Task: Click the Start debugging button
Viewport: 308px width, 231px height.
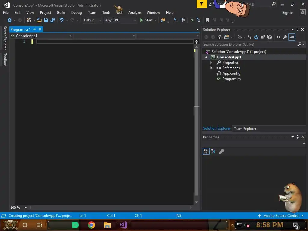Action: 146,20
